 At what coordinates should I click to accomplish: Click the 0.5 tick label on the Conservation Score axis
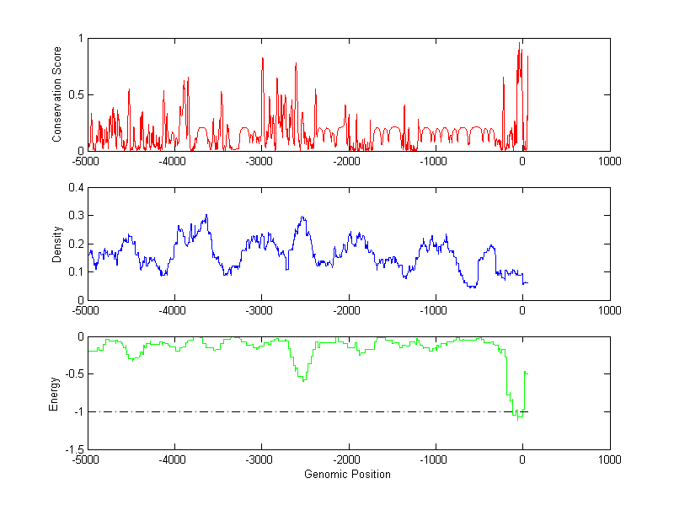click(74, 95)
